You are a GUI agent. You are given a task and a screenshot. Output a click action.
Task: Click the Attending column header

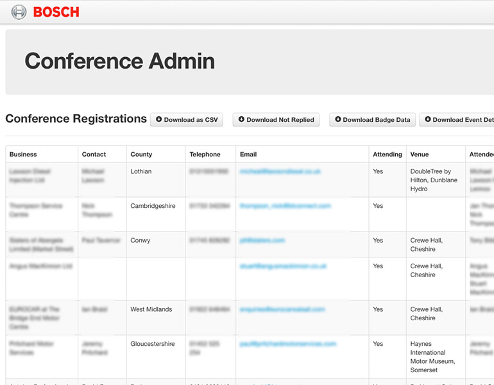(388, 155)
